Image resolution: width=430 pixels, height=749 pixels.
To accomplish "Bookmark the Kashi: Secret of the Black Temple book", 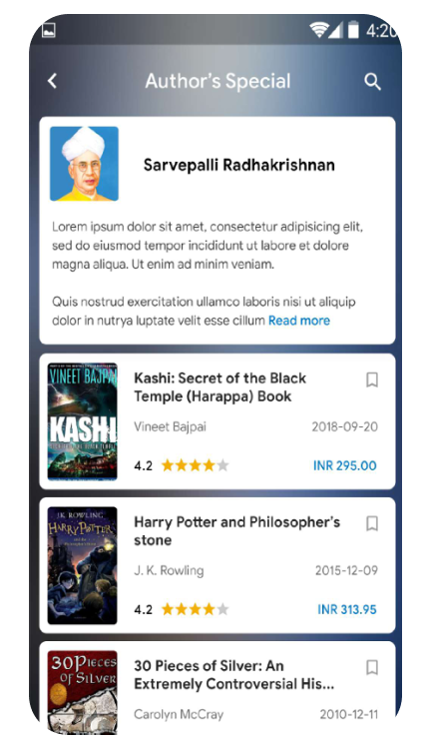I will [372, 379].
